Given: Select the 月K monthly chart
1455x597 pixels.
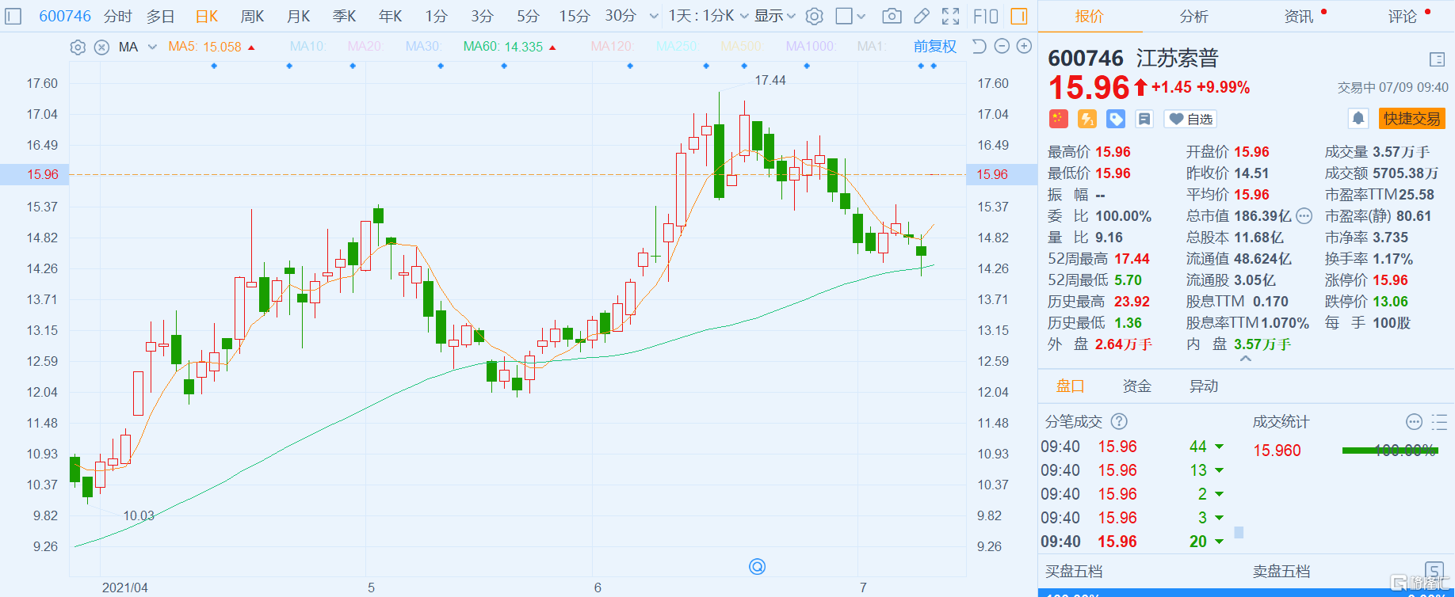Looking at the screenshot, I should click(299, 16).
